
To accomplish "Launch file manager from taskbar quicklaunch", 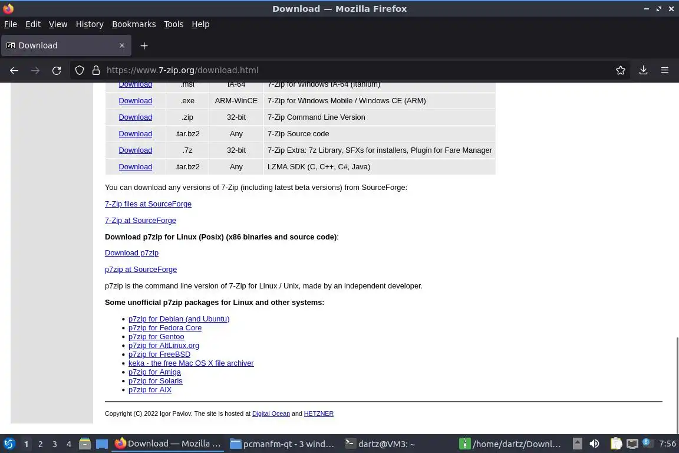I will 85,444.
